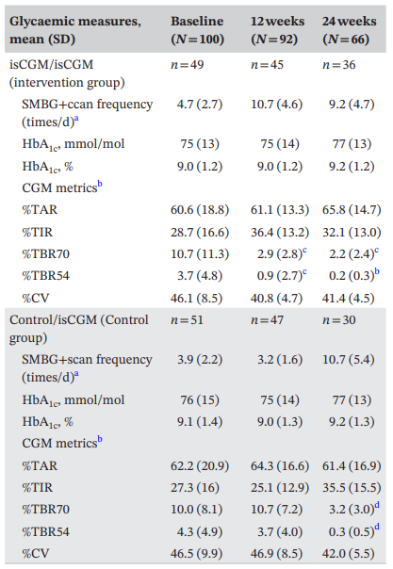Viewport: 393px width, 569px height.
Task: Follow footnote c after 2.9 (2.8) value
Action: 304,251
